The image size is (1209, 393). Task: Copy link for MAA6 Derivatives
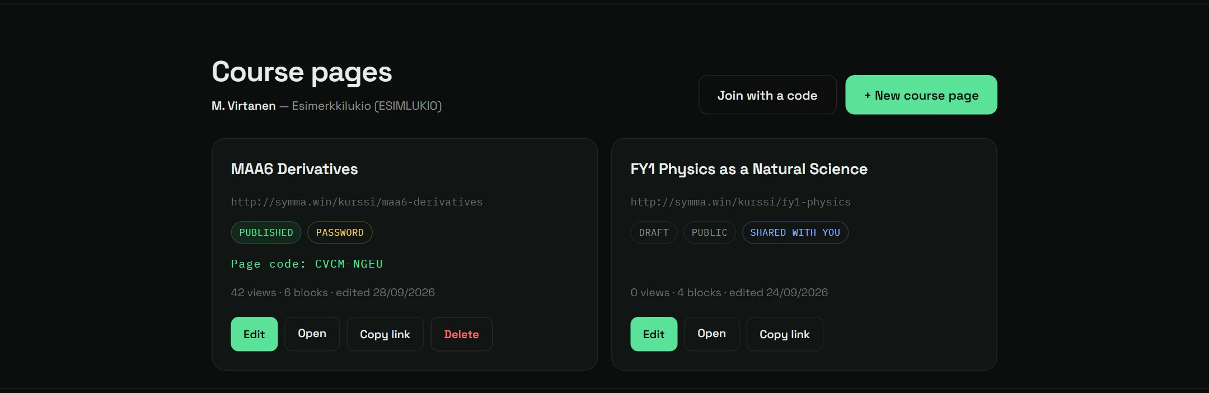[385, 334]
